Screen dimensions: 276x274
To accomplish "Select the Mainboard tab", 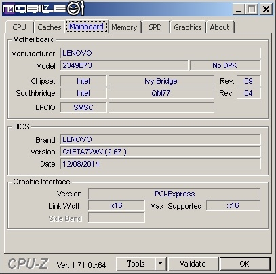I will point(86,27).
